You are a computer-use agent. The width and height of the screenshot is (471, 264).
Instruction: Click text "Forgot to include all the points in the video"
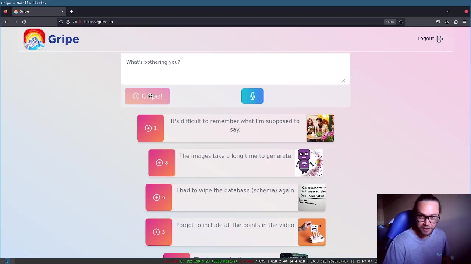coord(235,225)
